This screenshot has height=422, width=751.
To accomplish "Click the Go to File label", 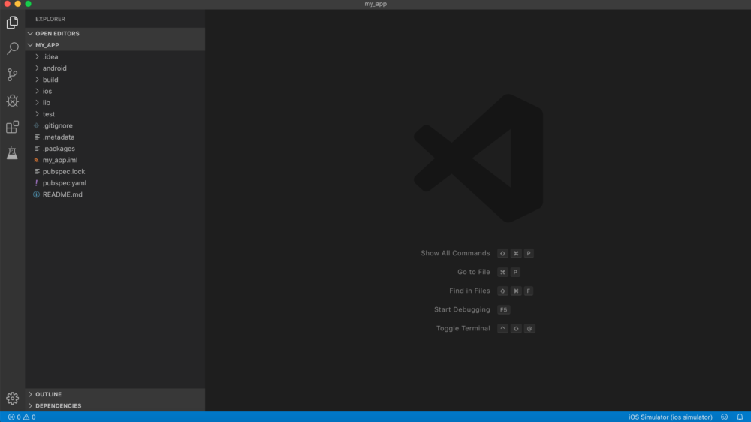I will (x=473, y=272).
